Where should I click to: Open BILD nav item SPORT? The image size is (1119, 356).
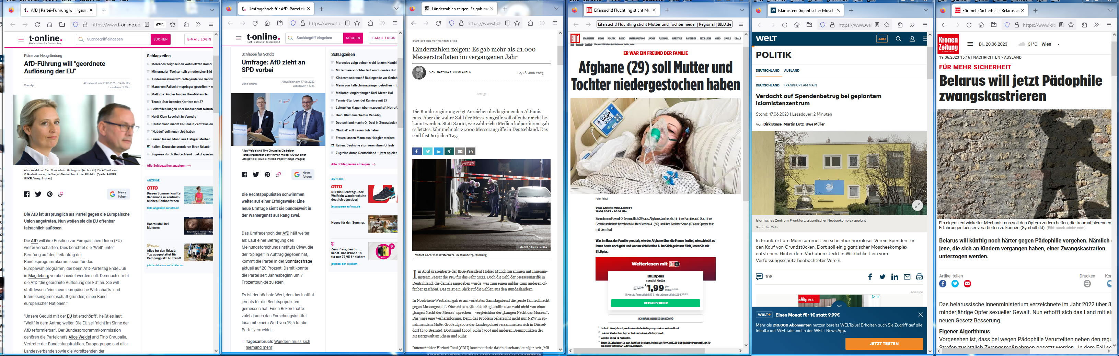coord(651,39)
